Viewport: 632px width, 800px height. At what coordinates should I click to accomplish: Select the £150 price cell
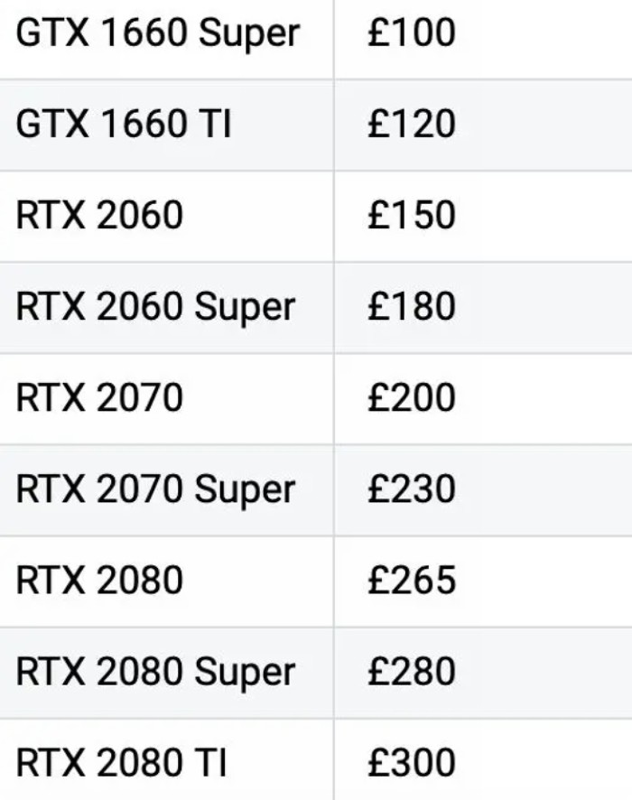click(x=411, y=216)
